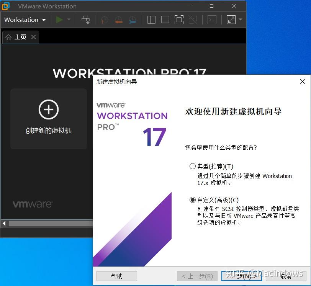Click the send Ctrl+Alt+Del toolbar icon
Viewport: 311px width, 286px height.
pos(86,20)
